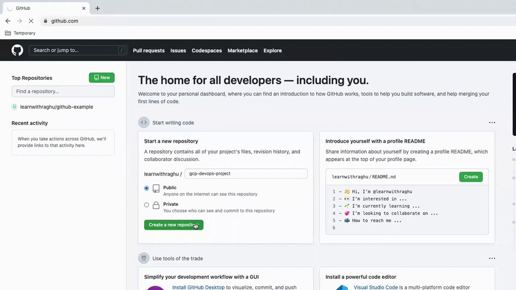
Task: Open the Visual Studio Code link
Action: click(x=376, y=287)
